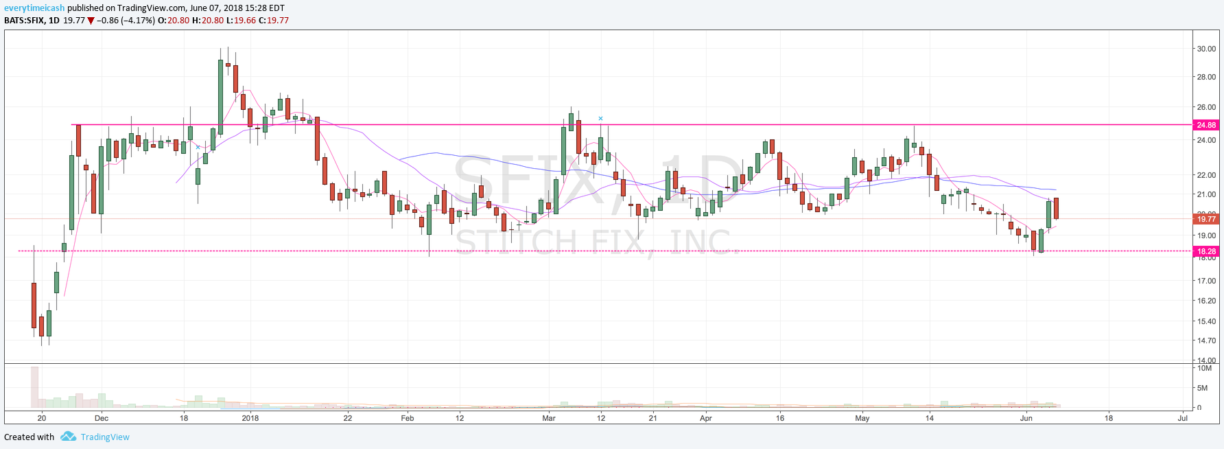
Task: Open the TradingView link at bottom
Action: click(x=105, y=437)
